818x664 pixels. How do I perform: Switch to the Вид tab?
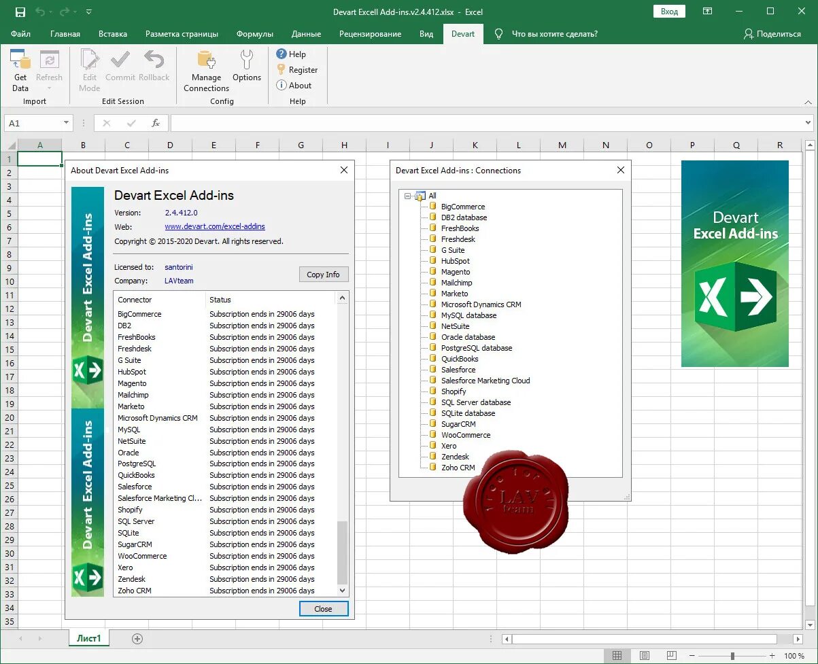(426, 34)
